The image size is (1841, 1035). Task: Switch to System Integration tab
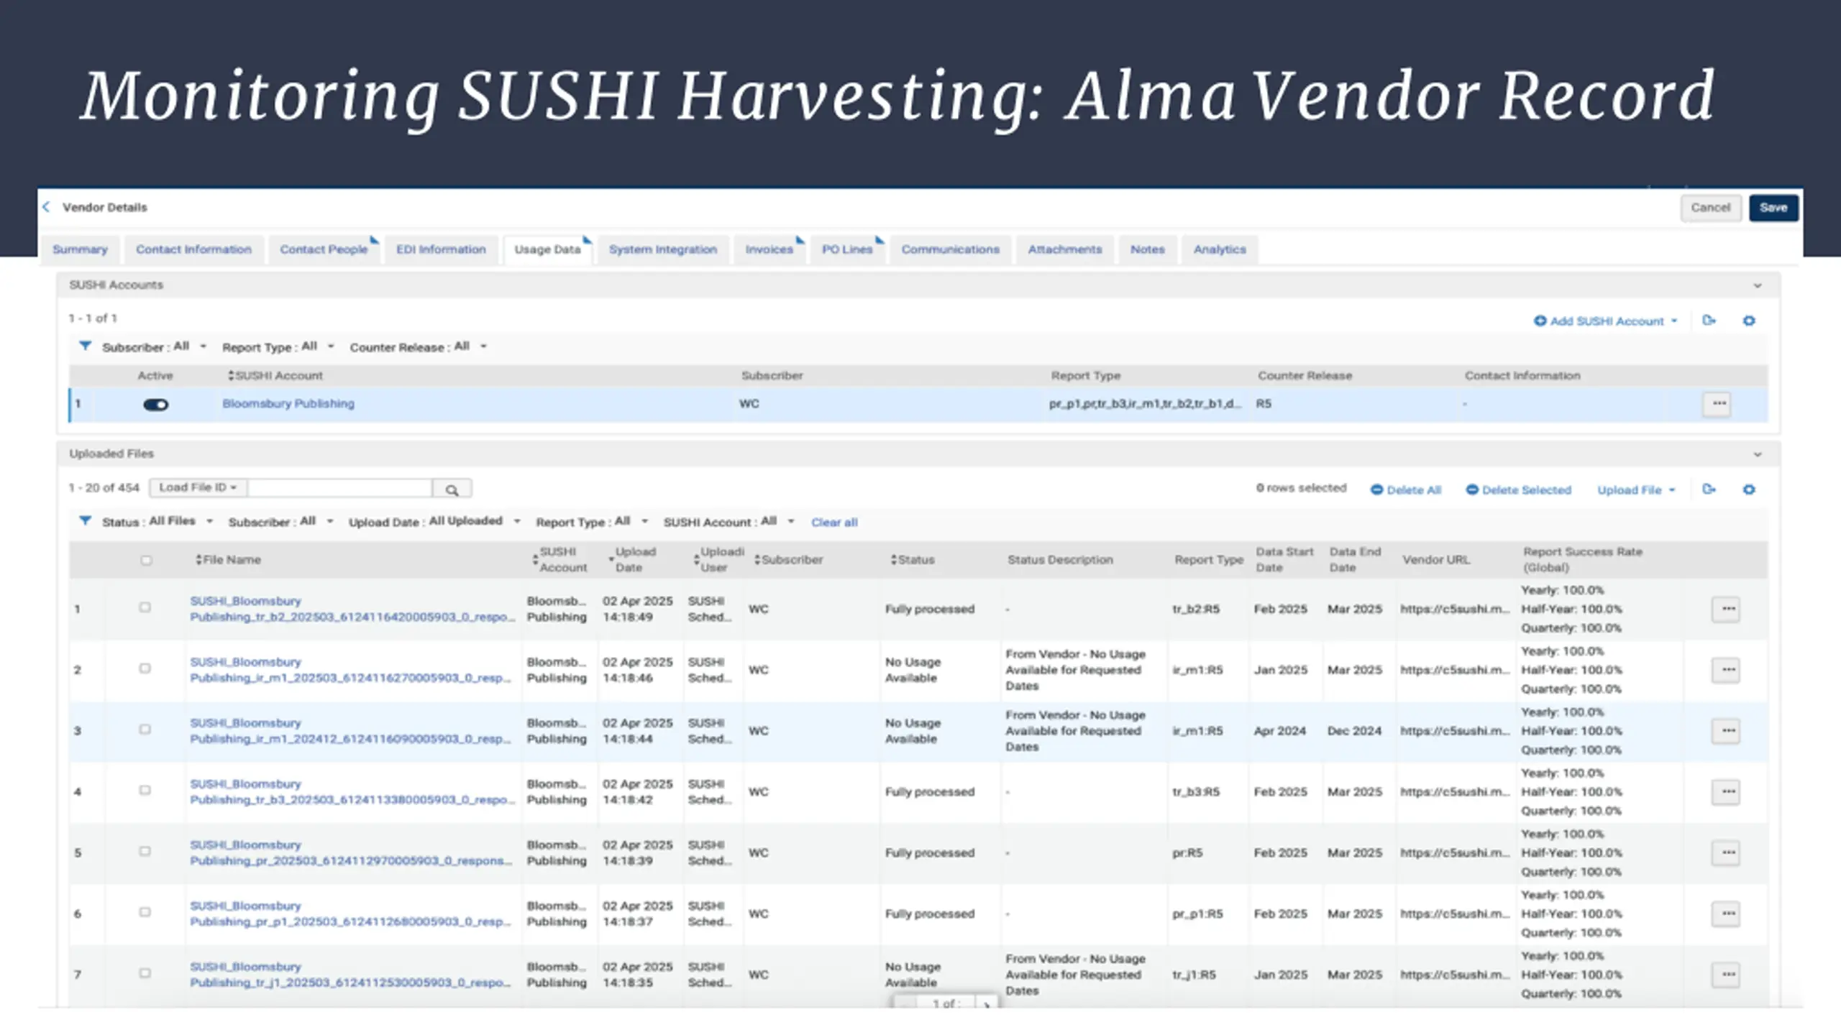point(663,249)
